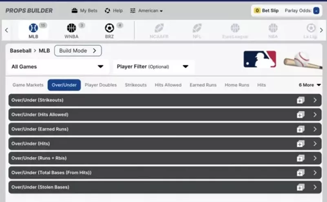
Task: Click the Parlay Odds blue badge
Action: click(x=316, y=11)
